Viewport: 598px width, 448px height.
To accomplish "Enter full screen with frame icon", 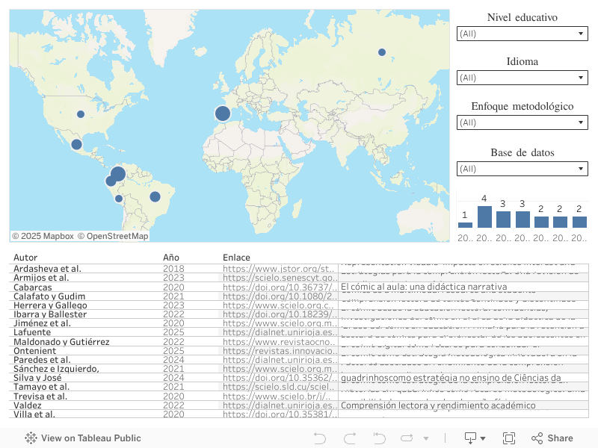I will click(509, 438).
